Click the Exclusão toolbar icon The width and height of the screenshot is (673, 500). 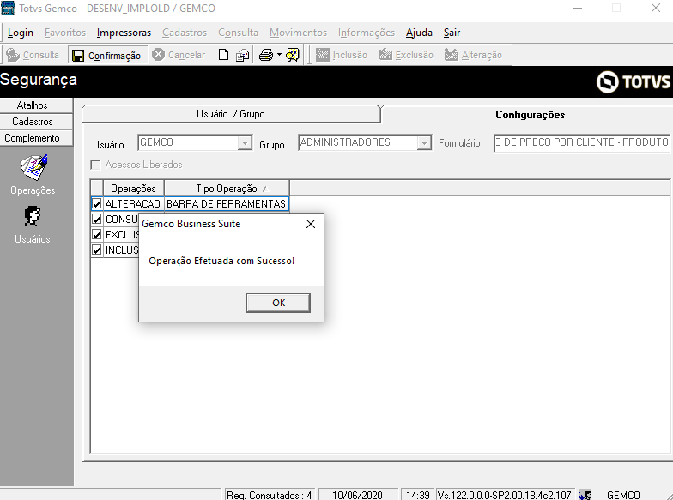coord(385,55)
